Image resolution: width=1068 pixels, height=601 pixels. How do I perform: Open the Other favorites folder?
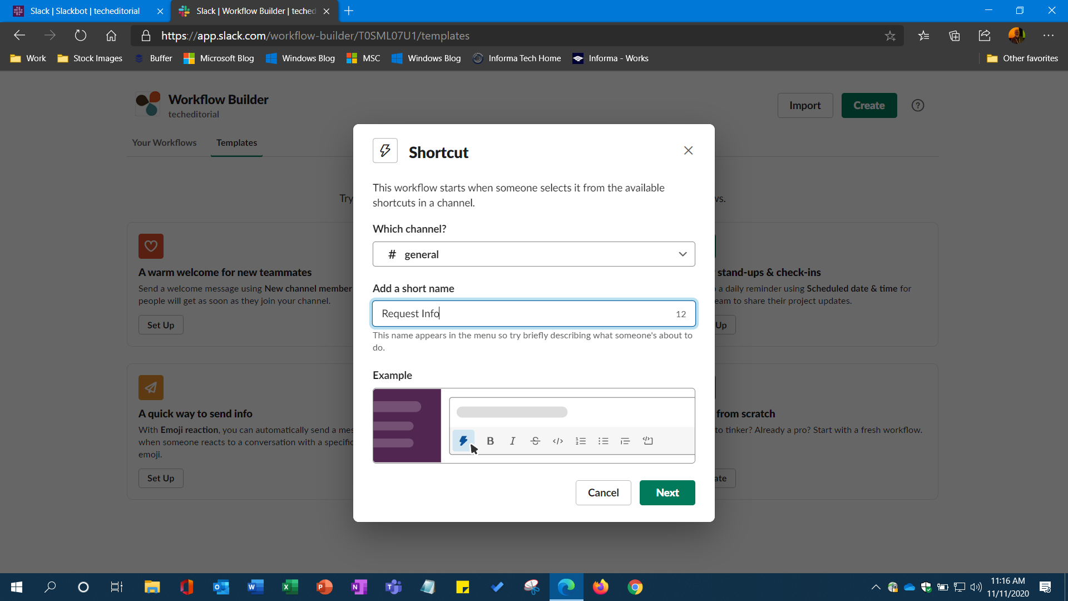pyautogui.click(x=1022, y=58)
